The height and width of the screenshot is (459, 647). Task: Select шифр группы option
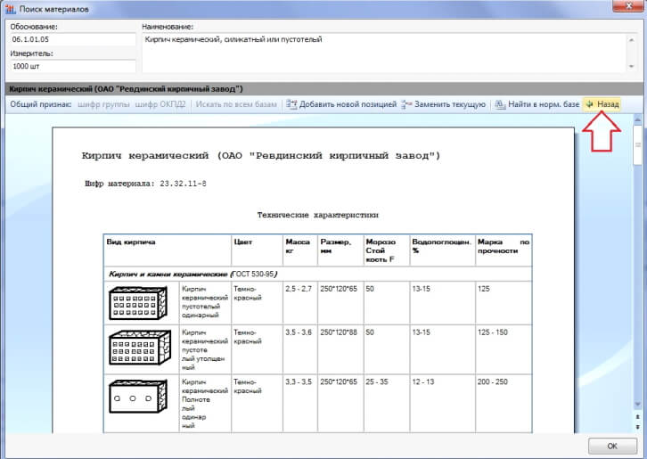(x=103, y=104)
